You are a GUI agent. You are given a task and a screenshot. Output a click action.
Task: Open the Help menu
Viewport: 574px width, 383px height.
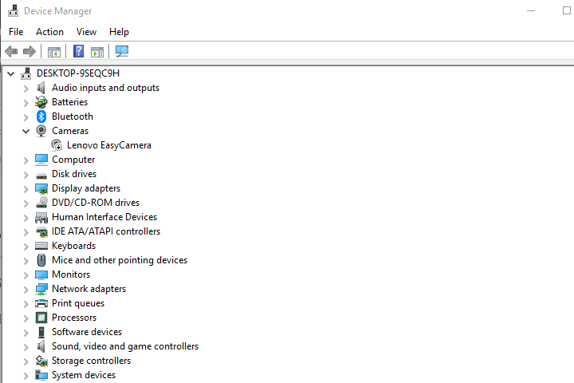click(x=119, y=32)
